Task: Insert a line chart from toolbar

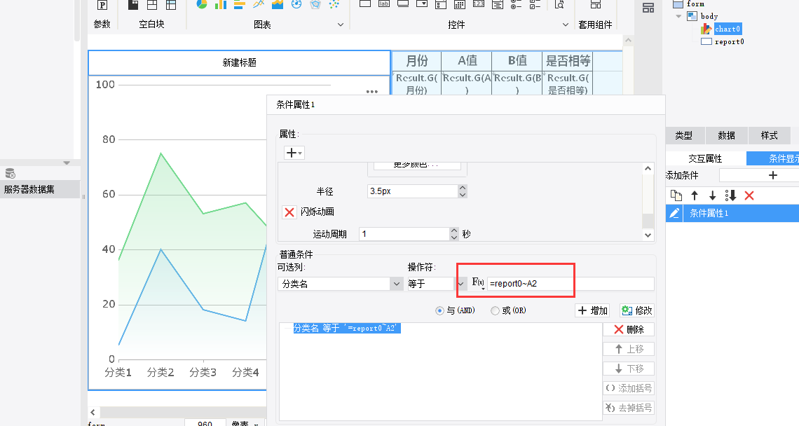Action: click(x=259, y=5)
